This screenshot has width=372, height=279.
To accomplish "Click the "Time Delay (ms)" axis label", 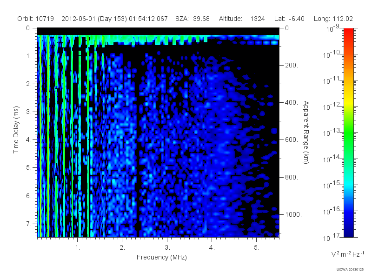I will point(16,130).
